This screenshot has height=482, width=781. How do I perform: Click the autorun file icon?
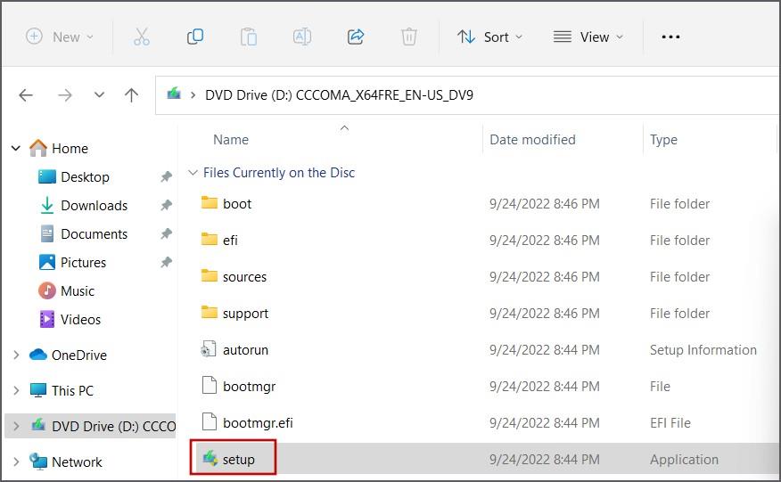pos(209,349)
